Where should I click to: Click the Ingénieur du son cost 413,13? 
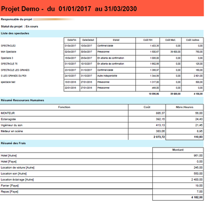147,125
